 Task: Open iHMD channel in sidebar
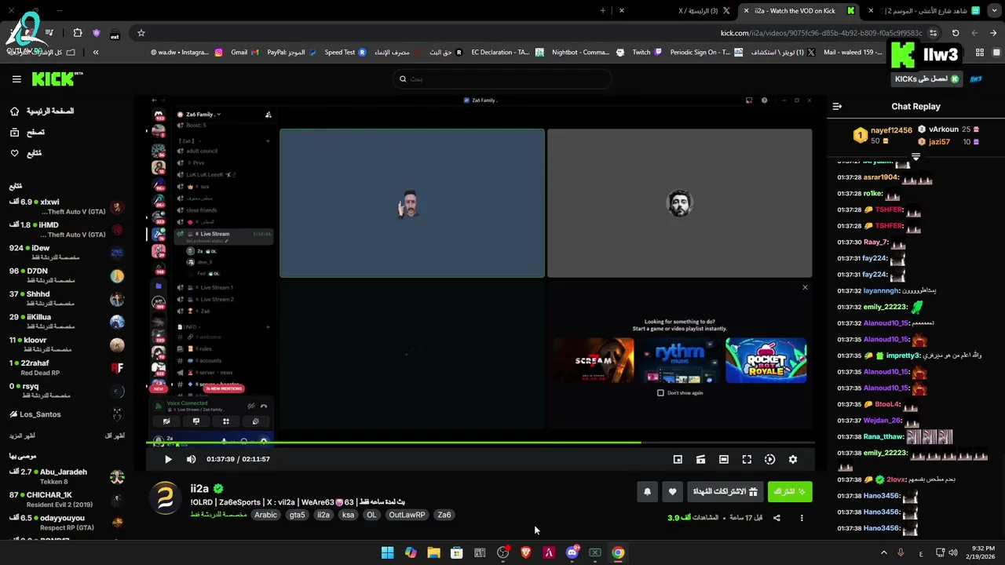[67, 230]
